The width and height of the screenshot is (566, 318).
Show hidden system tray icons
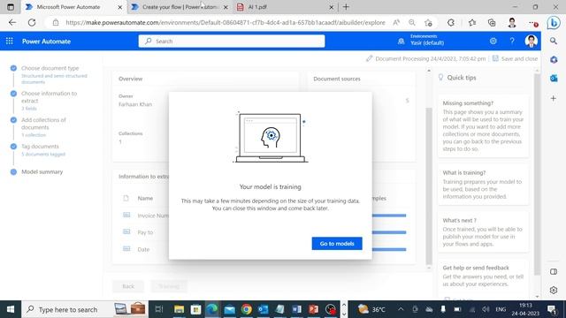[401, 309]
